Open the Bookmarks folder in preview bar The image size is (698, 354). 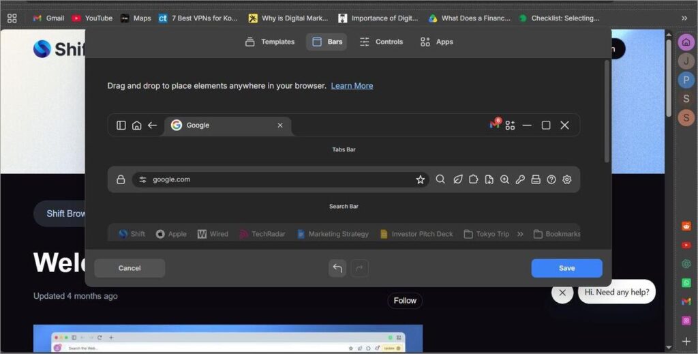point(556,234)
